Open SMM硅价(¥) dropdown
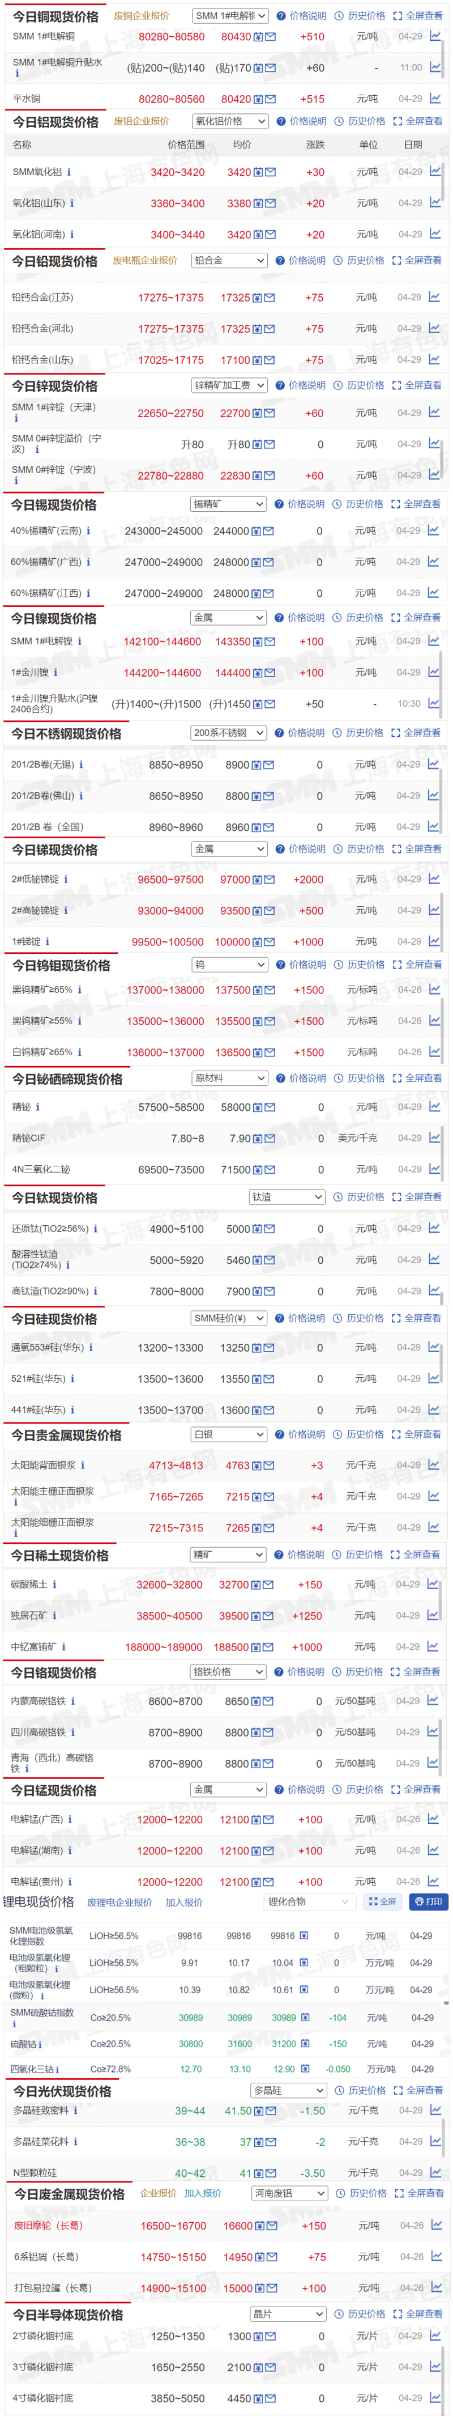 click(x=229, y=1318)
